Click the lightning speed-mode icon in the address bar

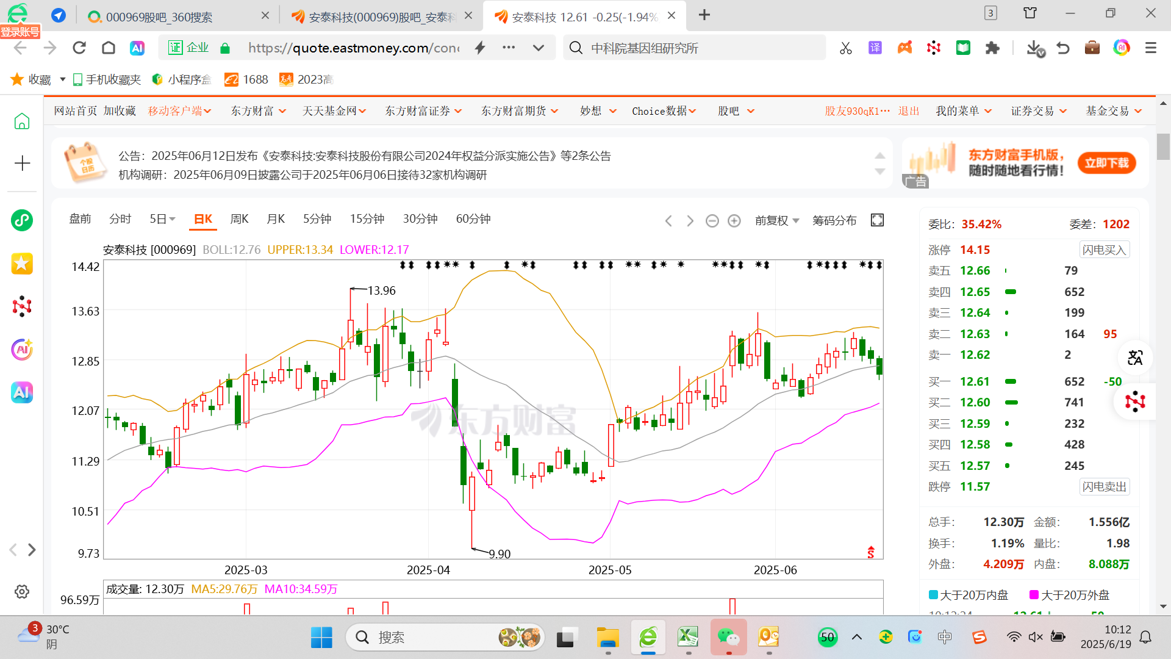point(480,48)
